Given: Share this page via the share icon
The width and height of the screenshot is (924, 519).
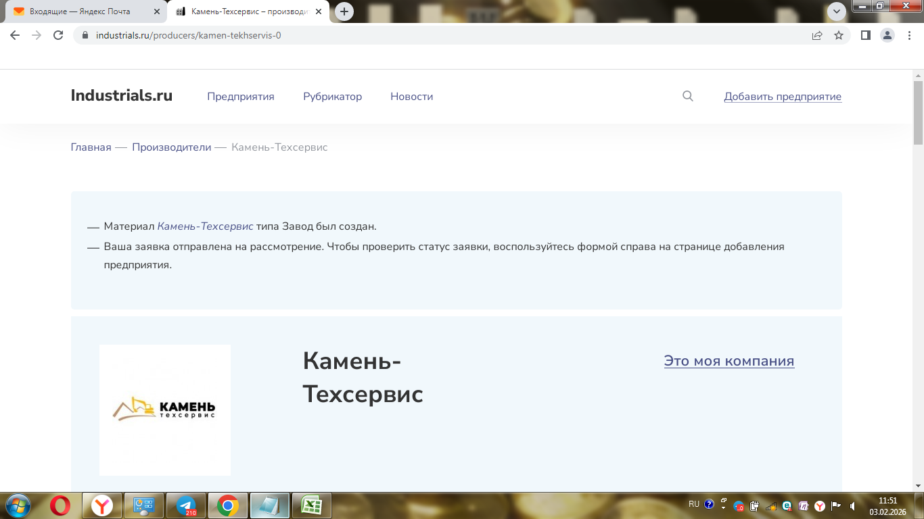Looking at the screenshot, I should 817,35.
